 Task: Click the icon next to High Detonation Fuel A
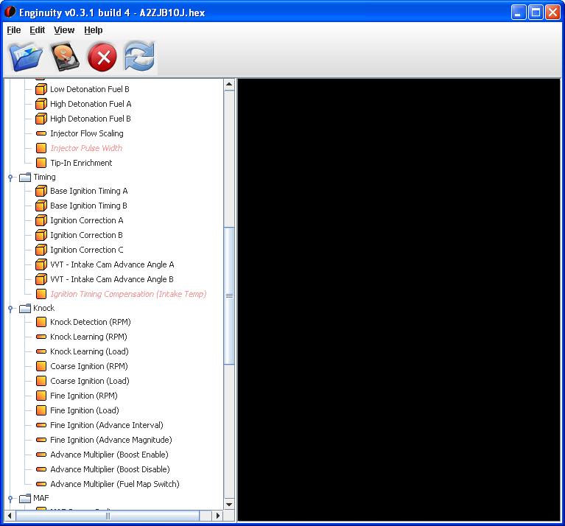pos(41,104)
